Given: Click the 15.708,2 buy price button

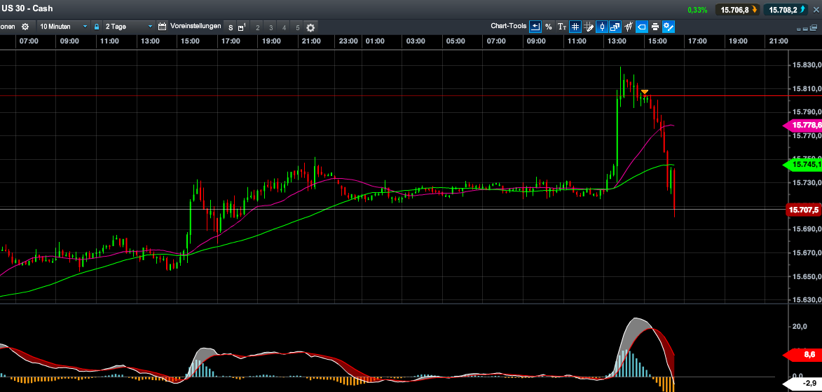Looking at the screenshot, I should pos(784,9).
